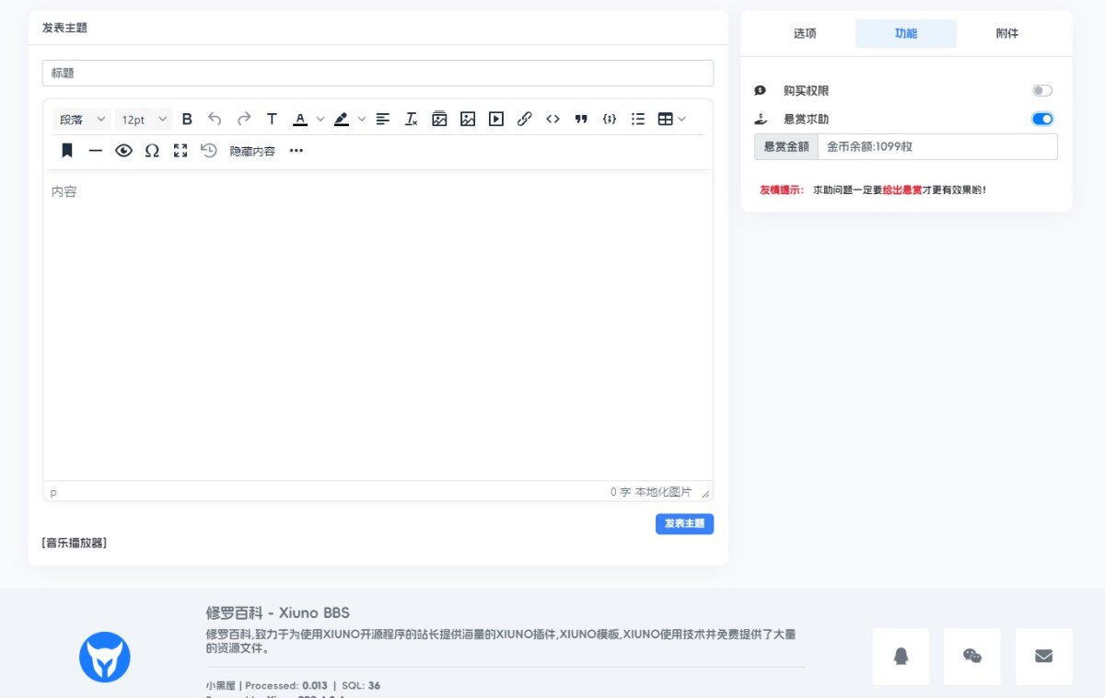The image size is (1105, 698).
Task: Click the Xiuno blue logo in the footer
Action: (105, 657)
